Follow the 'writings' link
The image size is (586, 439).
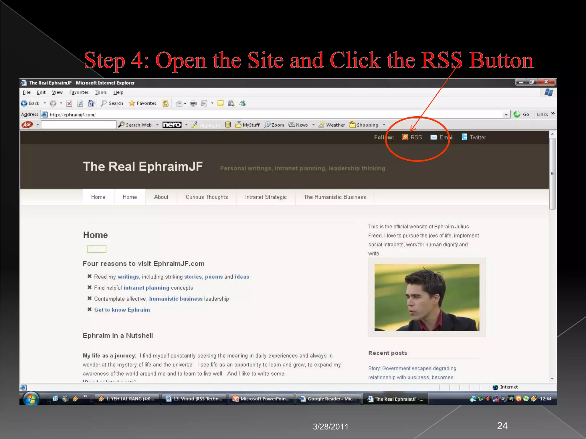coord(128,277)
